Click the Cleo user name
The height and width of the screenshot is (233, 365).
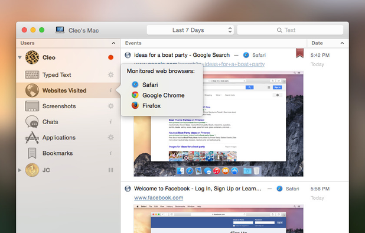pos(49,57)
